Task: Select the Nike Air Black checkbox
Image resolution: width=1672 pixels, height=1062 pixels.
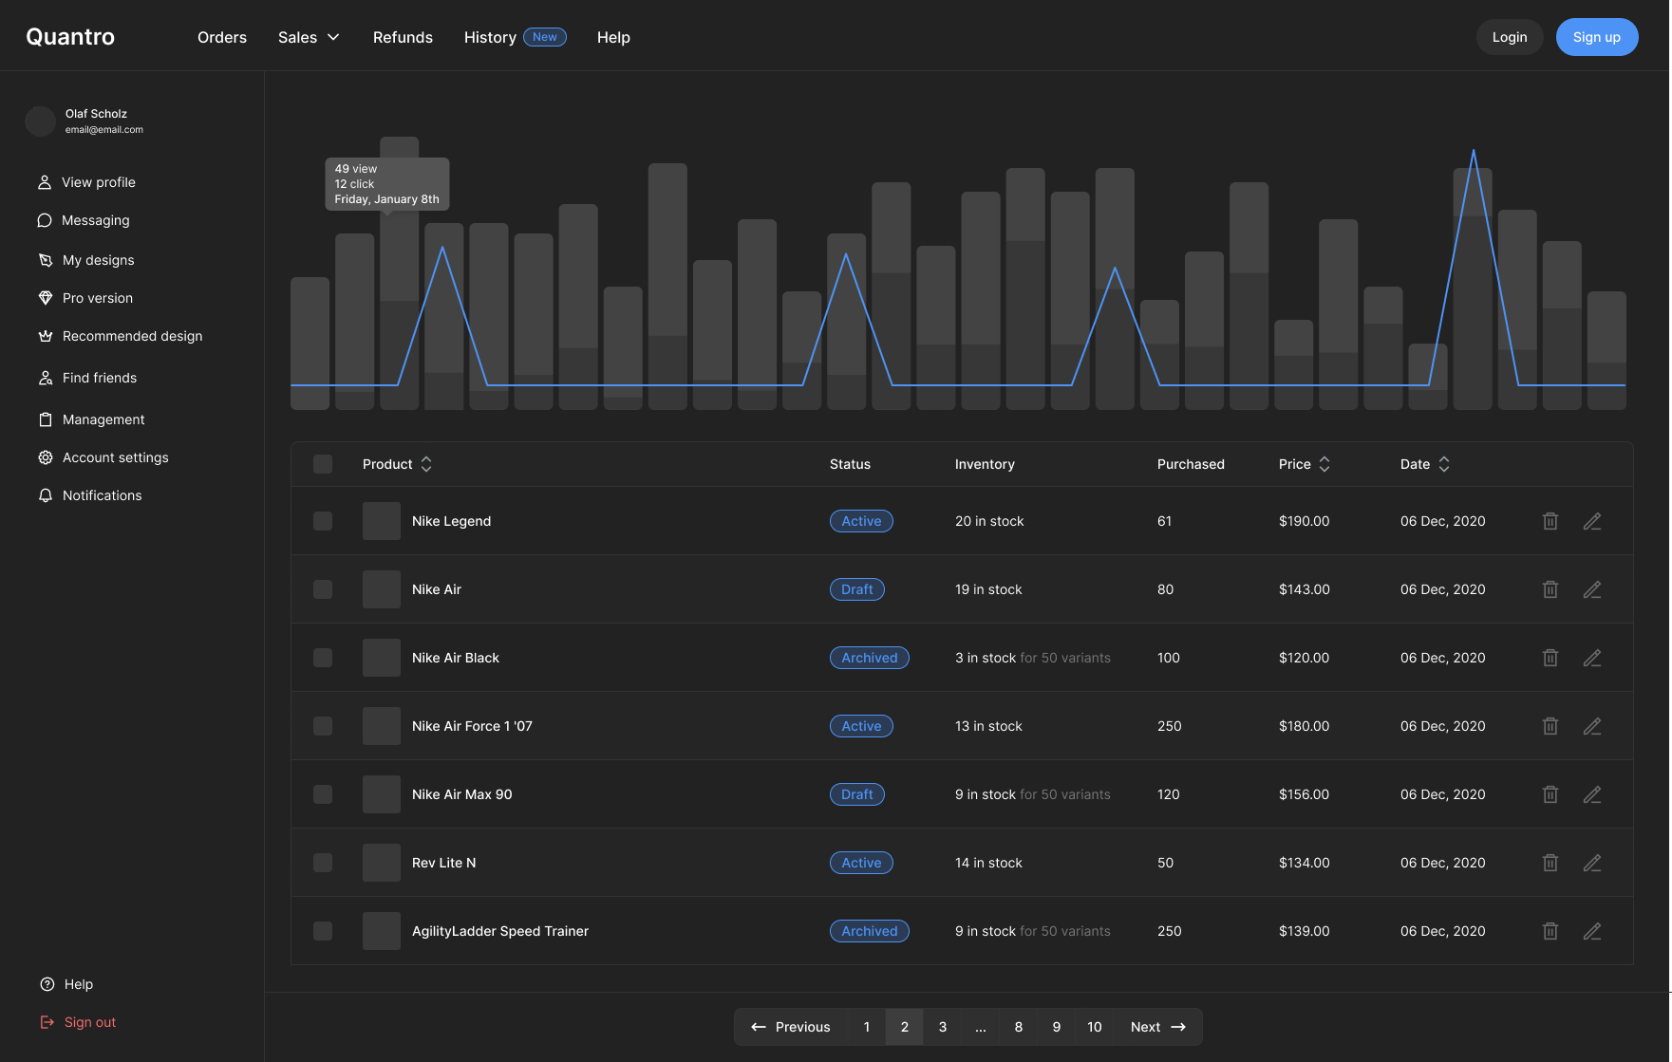Action: (x=323, y=658)
